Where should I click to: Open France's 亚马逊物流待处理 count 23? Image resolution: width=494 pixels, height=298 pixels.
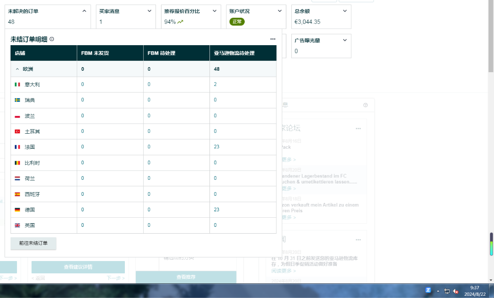coord(216,147)
